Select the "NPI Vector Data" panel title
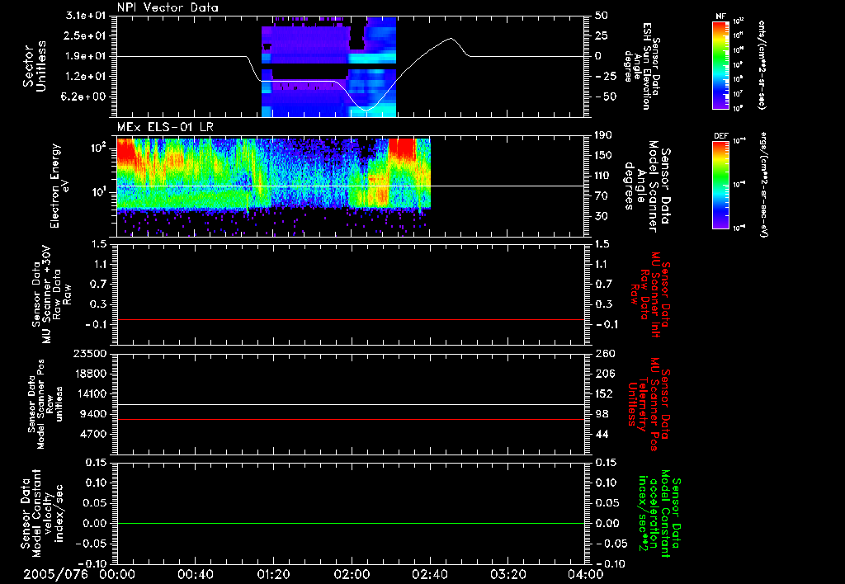Viewport: 845px width, 584px height. tap(168, 7)
